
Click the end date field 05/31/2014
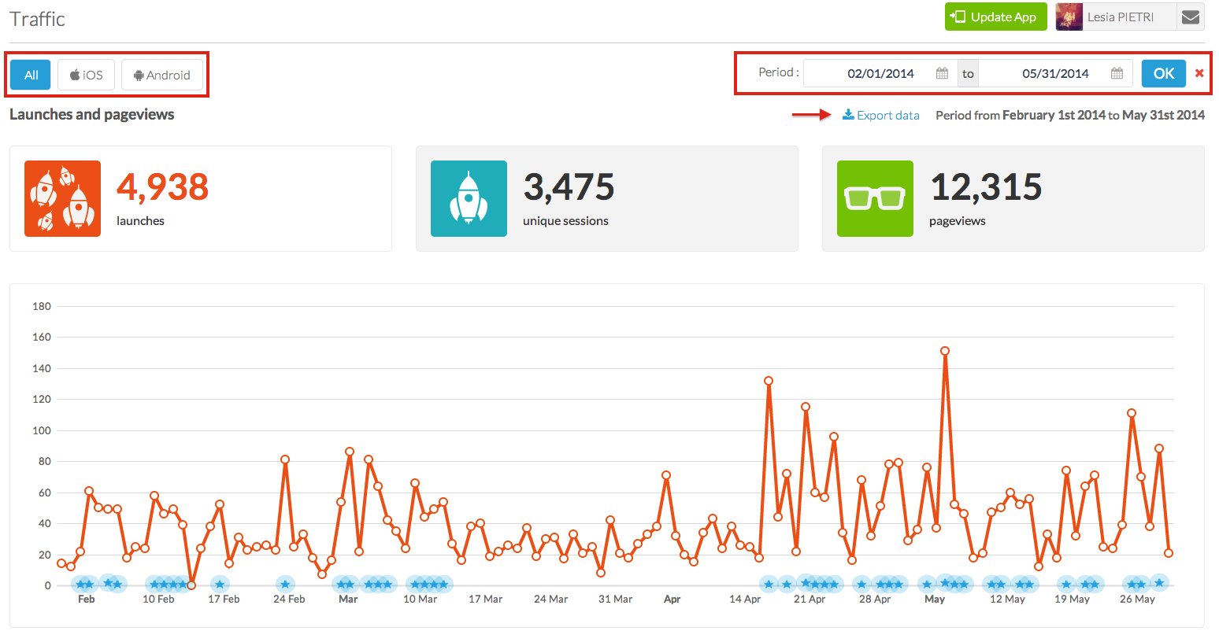coord(1054,73)
